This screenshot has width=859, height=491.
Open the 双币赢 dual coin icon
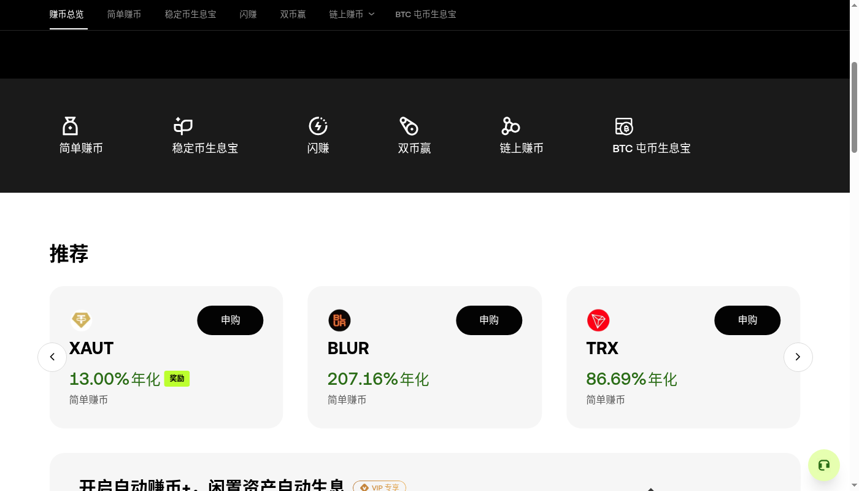pyautogui.click(x=409, y=126)
